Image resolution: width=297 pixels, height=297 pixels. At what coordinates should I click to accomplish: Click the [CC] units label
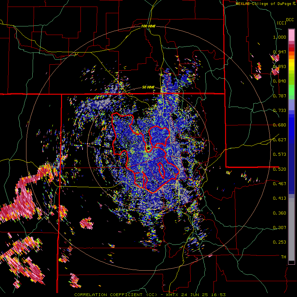click(281, 23)
